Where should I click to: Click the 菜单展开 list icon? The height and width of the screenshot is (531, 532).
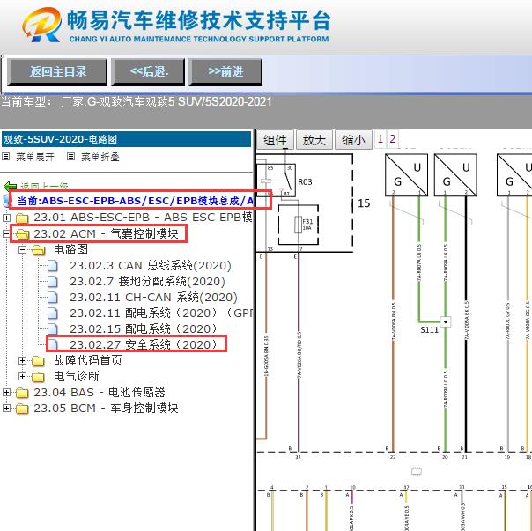tap(5, 157)
